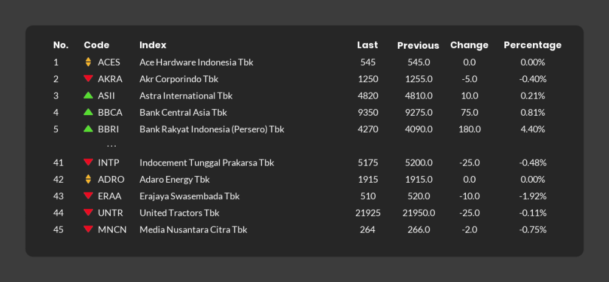This screenshot has width=609, height=282.
Task: Click the green up arrow beside BBRI
Action: [x=88, y=129]
